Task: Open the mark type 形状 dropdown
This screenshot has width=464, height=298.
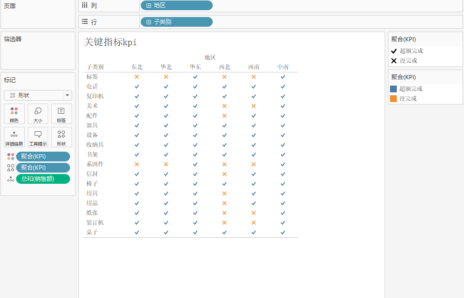Action: [38, 95]
